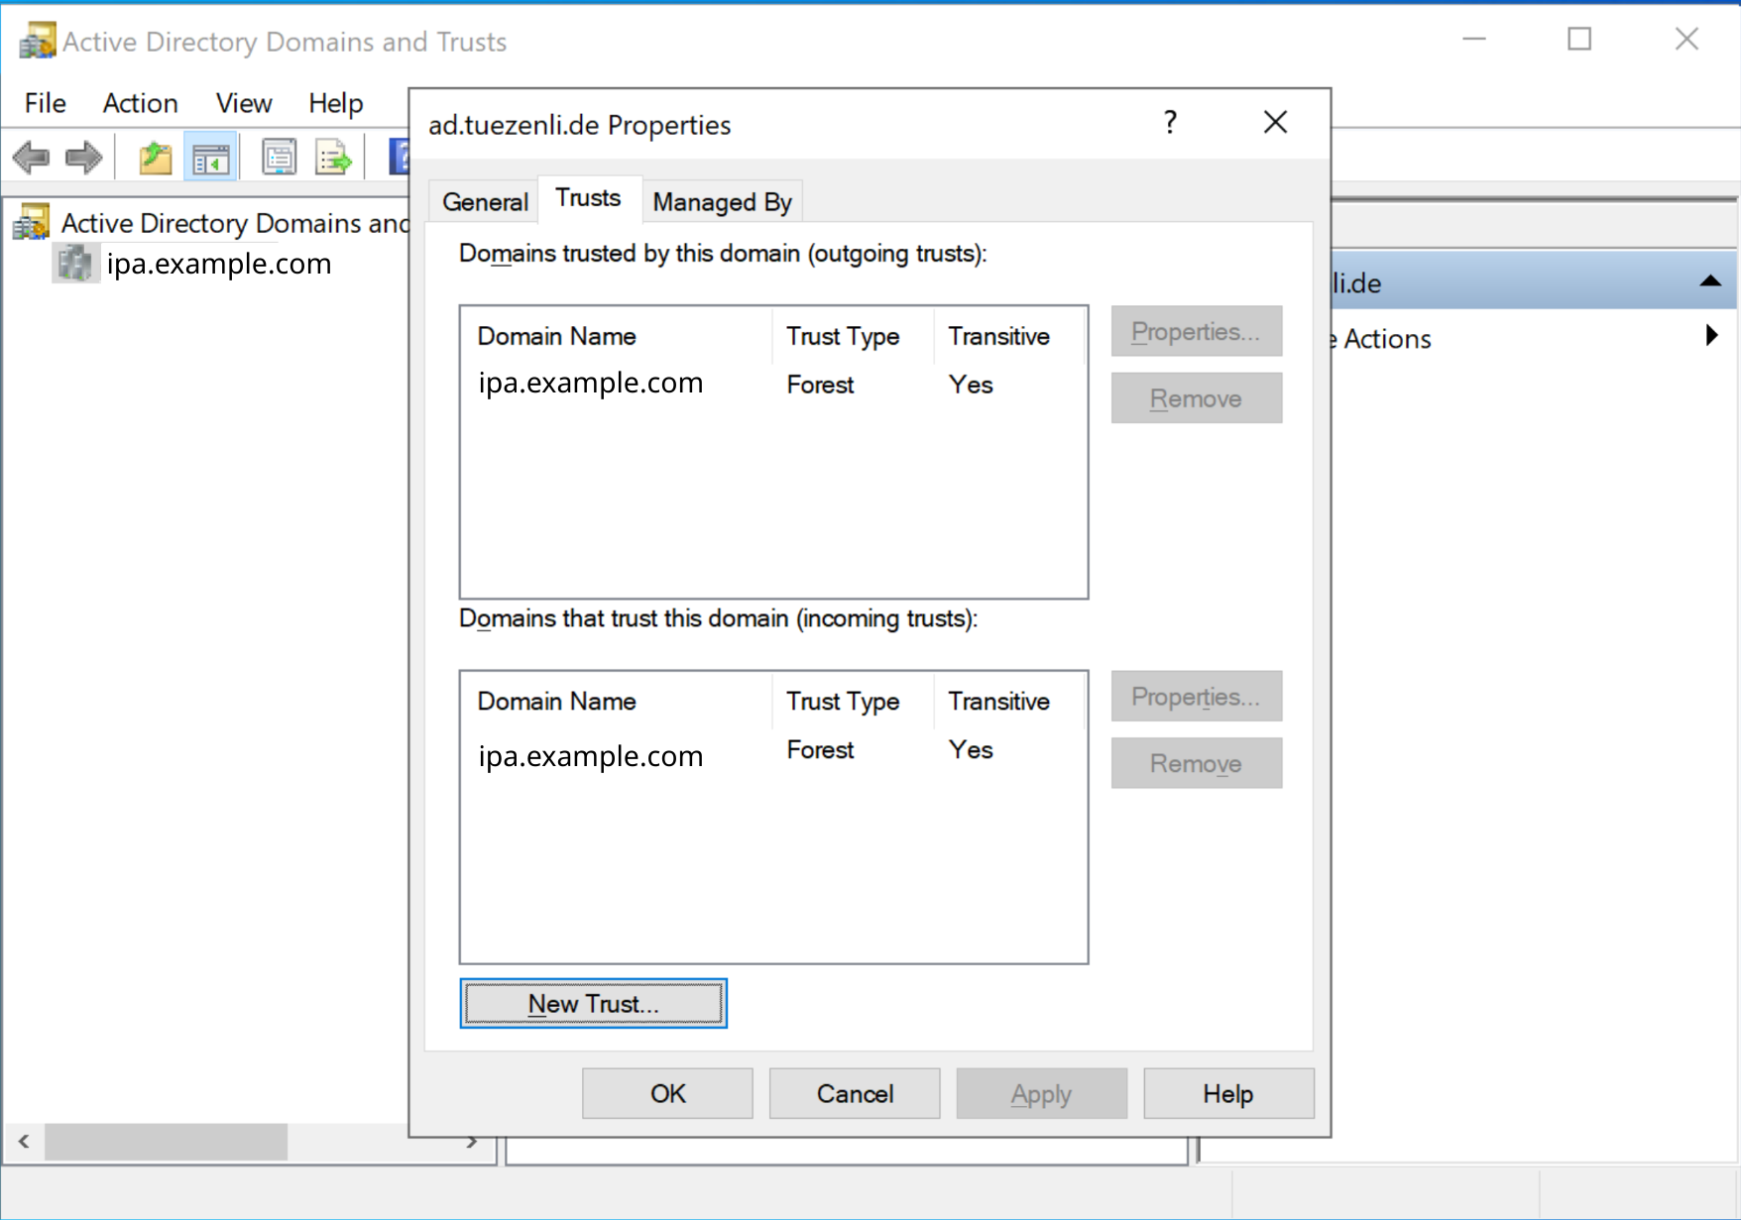Toggle the Show/Hide Console Tree icon

210,158
